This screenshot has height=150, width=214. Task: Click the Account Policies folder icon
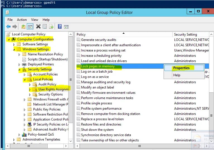[x=30, y=74]
